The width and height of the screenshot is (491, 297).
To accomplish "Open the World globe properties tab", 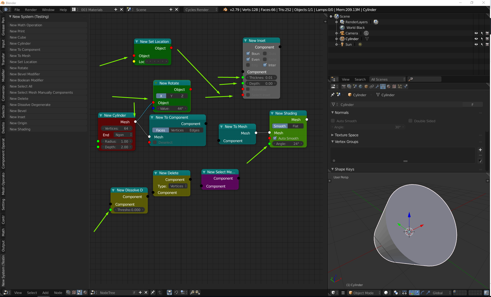I will 360,86.
